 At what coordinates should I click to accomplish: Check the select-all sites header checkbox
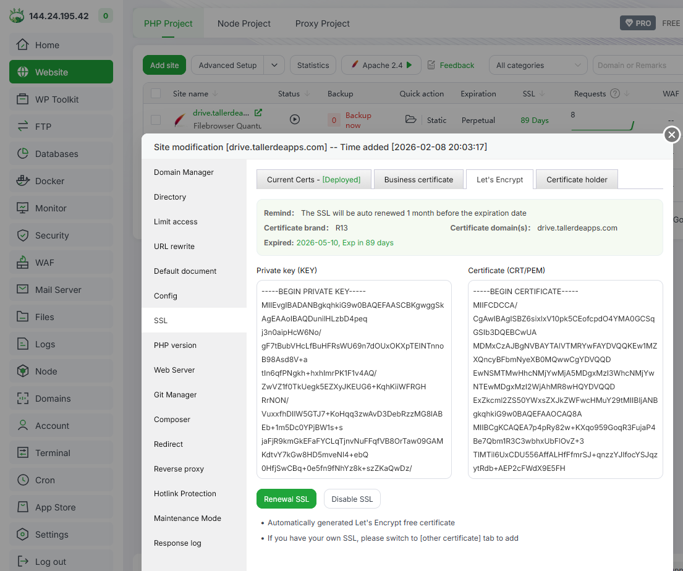point(156,94)
